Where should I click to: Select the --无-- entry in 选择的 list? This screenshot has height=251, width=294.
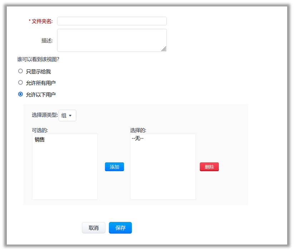click(x=138, y=138)
